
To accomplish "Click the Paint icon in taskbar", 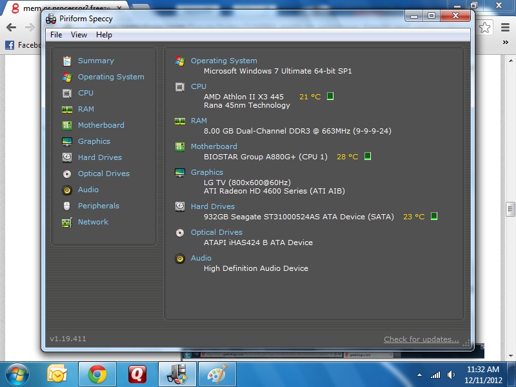I will 217,374.
